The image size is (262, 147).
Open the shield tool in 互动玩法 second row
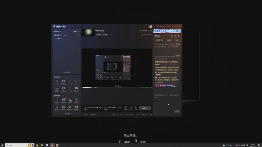coord(63,89)
